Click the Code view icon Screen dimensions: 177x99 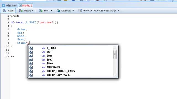point(5,10)
